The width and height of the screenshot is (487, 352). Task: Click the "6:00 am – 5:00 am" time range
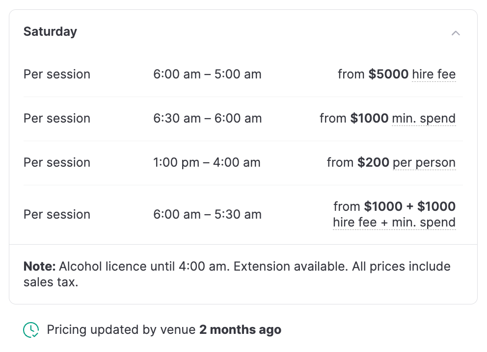point(207,75)
